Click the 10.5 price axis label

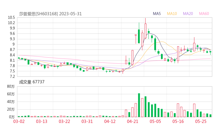[11, 17]
